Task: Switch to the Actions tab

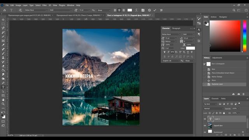Action: 214,17
